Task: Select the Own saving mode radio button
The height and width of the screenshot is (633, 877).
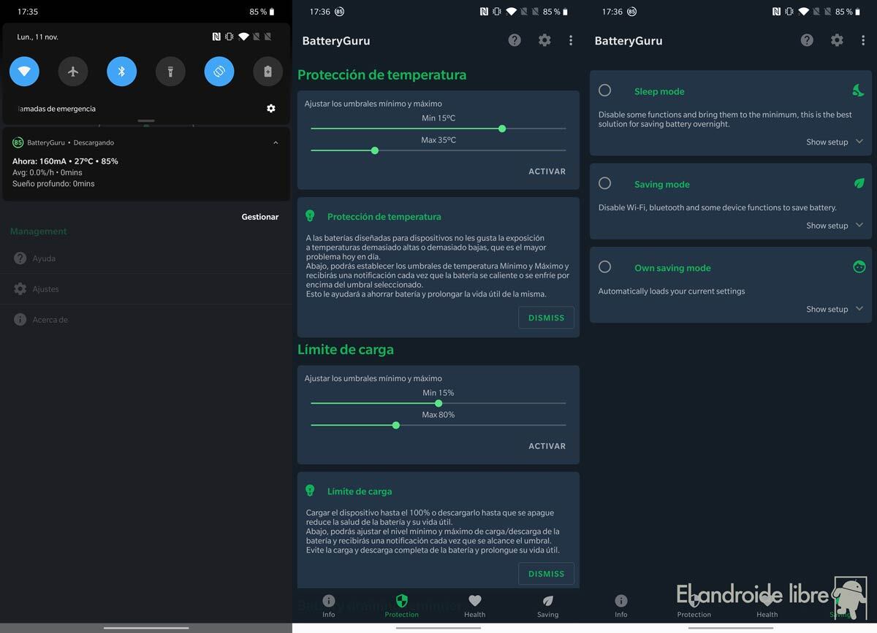Action: click(604, 267)
